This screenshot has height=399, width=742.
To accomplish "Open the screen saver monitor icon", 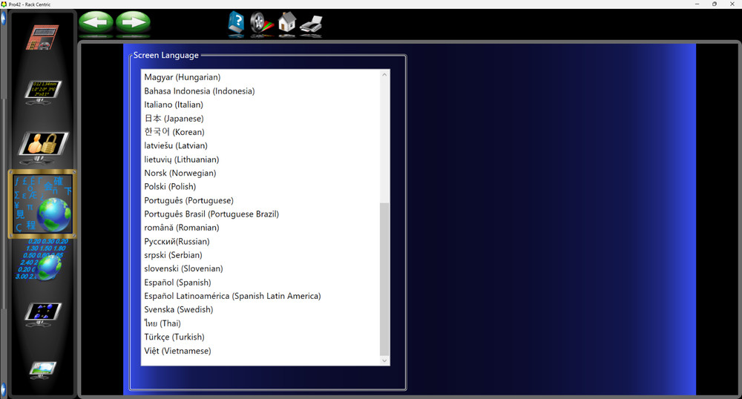I will [42, 313].
